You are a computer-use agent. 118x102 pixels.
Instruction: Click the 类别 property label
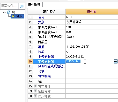pos(41,22)
